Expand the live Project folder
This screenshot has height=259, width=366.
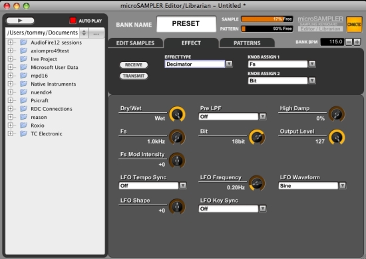point(10,59)
